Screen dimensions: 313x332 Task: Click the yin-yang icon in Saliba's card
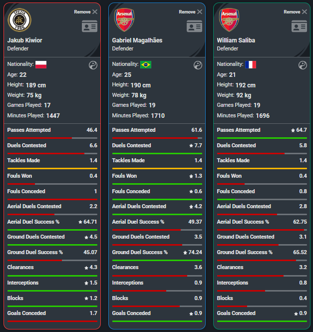(303, 65)
